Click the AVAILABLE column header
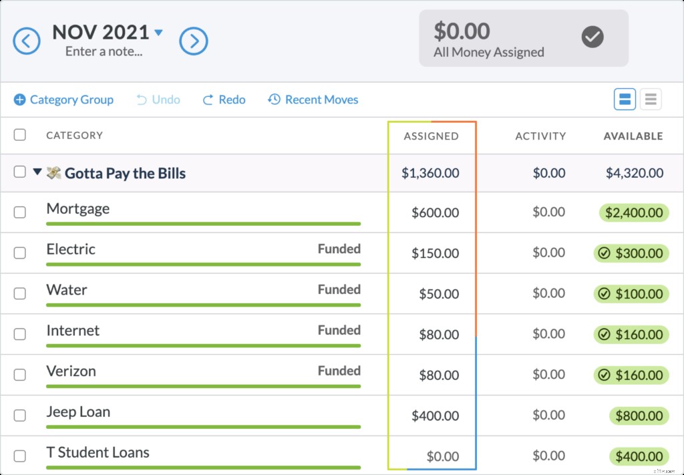684x475 pixels. click(x=633, y=136)
